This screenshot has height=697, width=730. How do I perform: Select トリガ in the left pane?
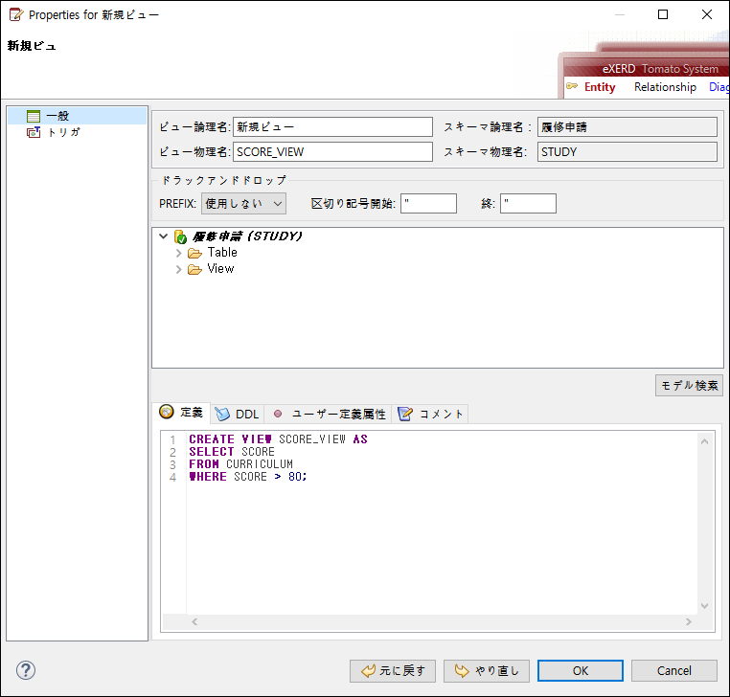(x=64, y=133)
